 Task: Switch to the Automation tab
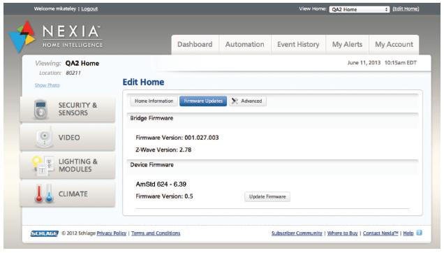[x=244, y=45]
